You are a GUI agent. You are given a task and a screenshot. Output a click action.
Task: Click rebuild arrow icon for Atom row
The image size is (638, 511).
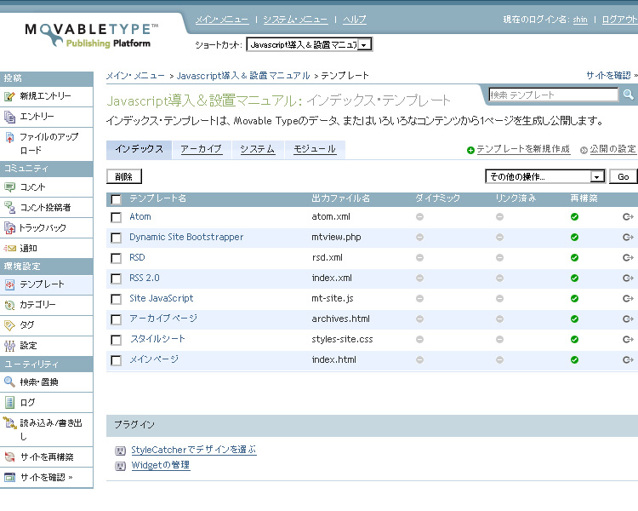[x=629, y=217]
